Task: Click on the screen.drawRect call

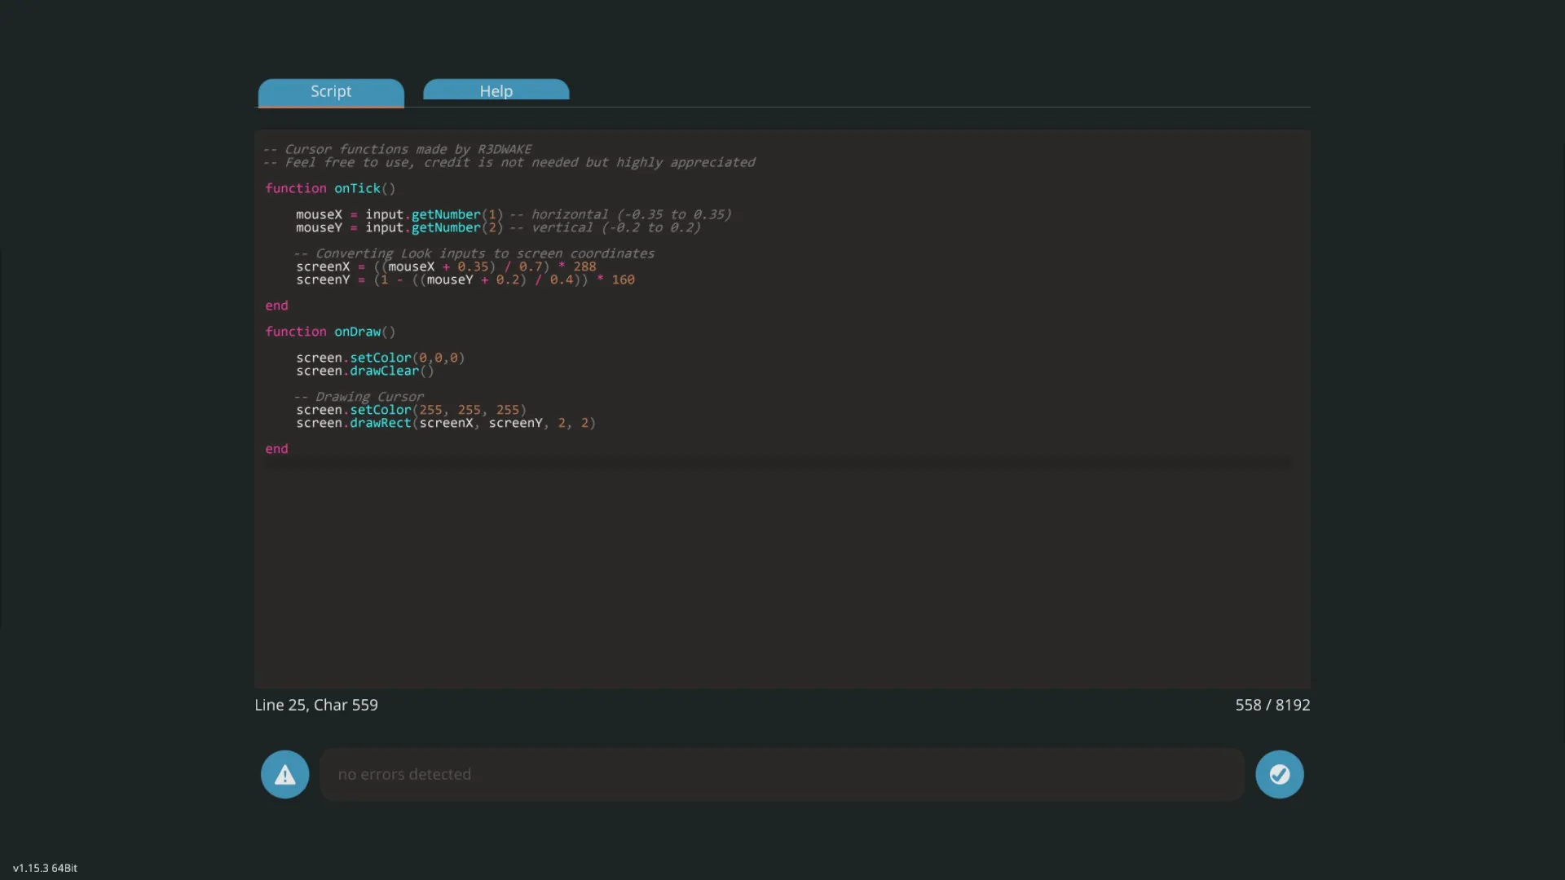Action: point(380,423)
